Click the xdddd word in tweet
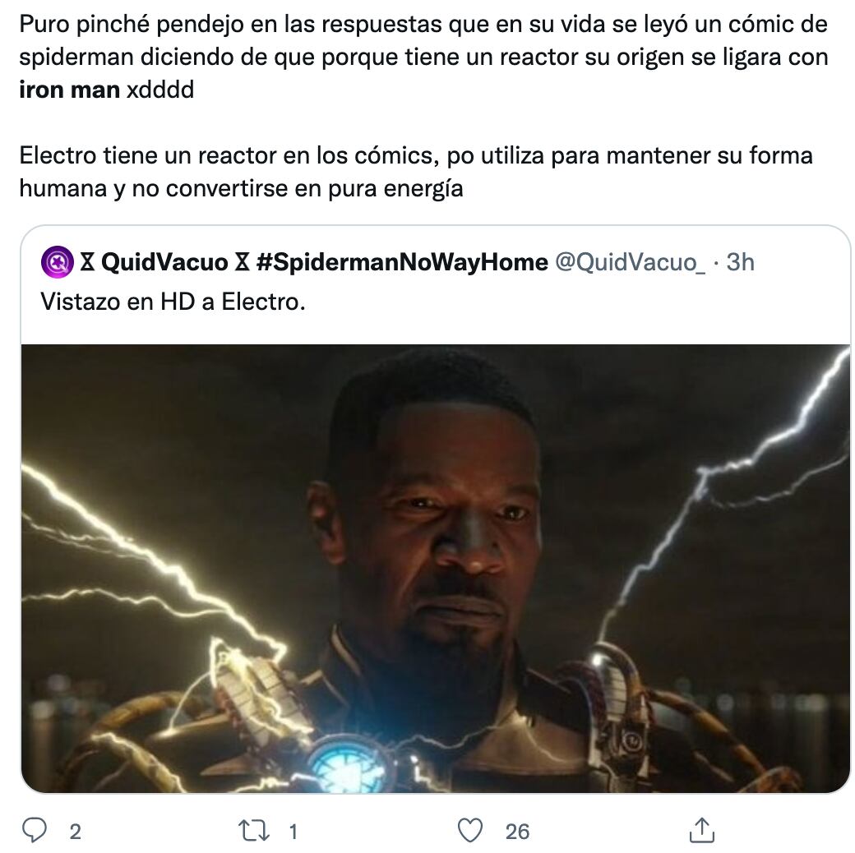The height and width of the screenshot is (853, 855). (x=160, y=90)
